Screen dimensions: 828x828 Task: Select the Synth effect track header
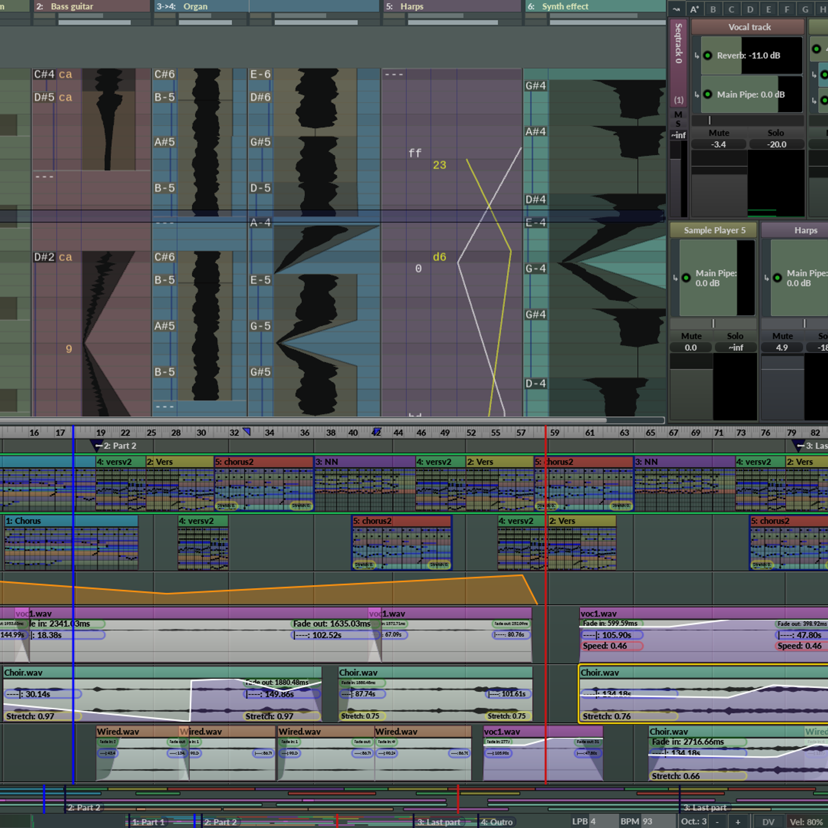(595, 6)
